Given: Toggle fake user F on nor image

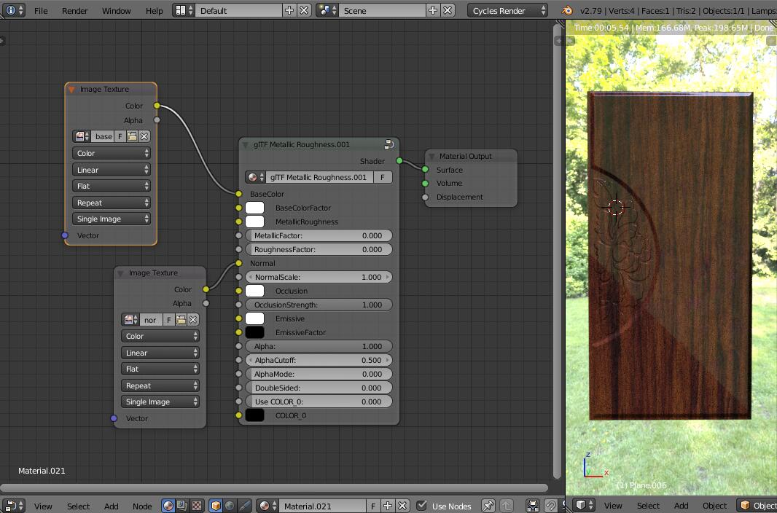Looking at the screenshot, I should pyautogui.click(x=169, y=320).
